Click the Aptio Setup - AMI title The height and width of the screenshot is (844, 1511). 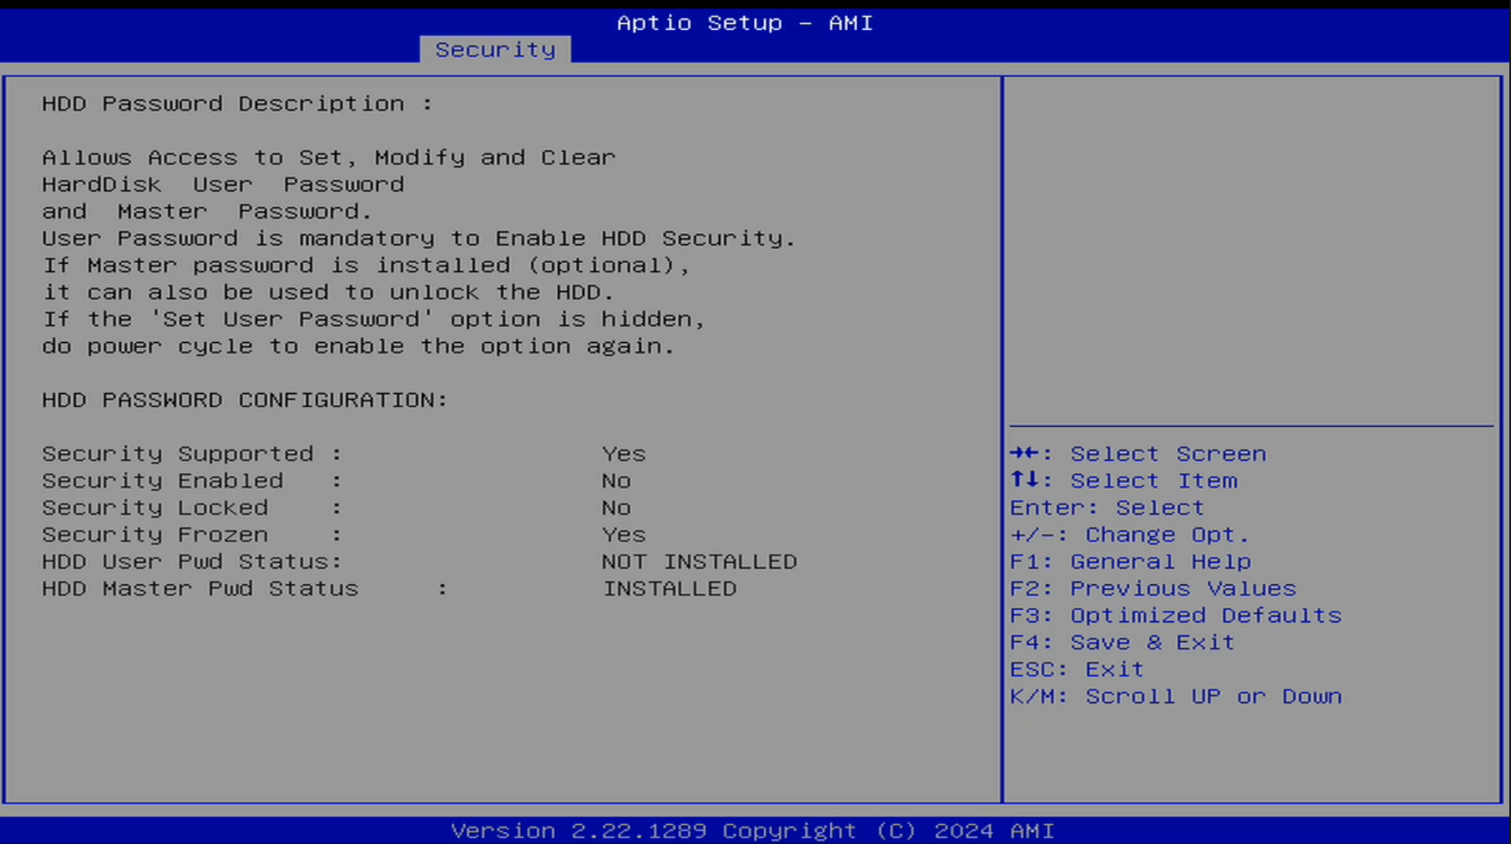pos(744,23)
